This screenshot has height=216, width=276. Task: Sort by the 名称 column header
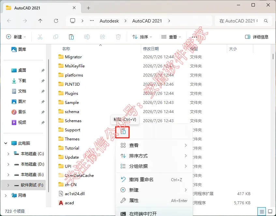click(x=66, y=49)
